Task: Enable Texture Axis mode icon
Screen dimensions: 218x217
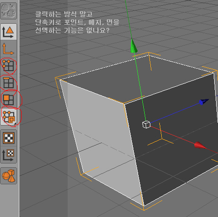Action: 9,155
